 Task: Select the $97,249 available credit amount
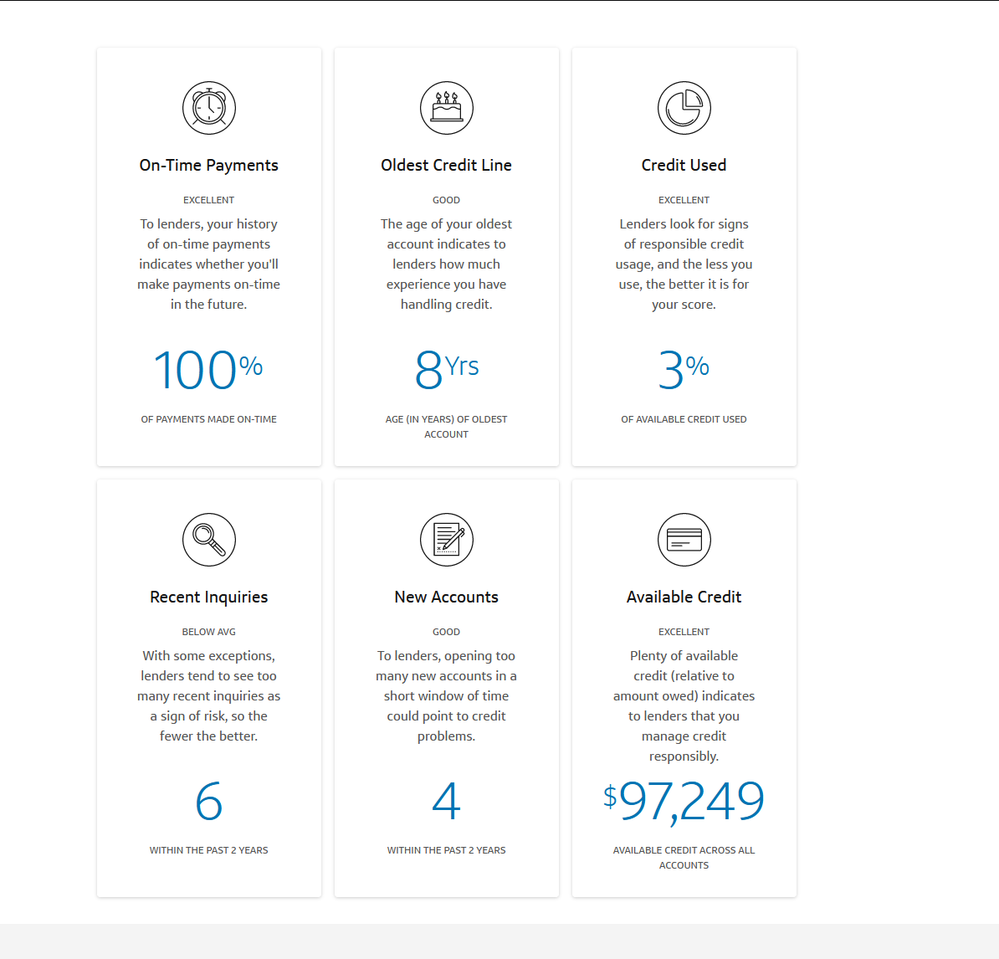tap(684, 802)
